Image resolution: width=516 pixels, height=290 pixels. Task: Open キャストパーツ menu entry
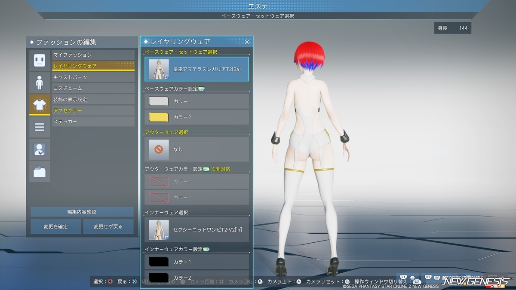(93, 77)
